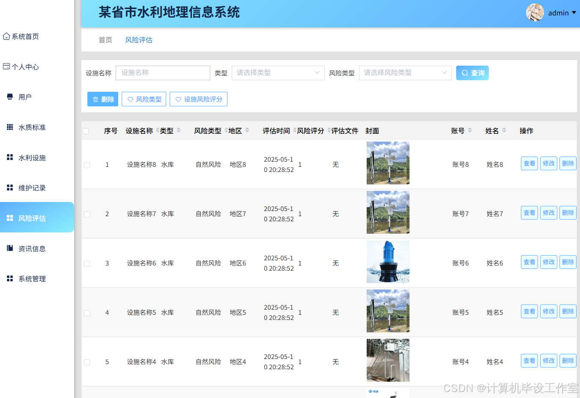
Task: Sort table by 账号 column arrows
Action: click(470, 130)
